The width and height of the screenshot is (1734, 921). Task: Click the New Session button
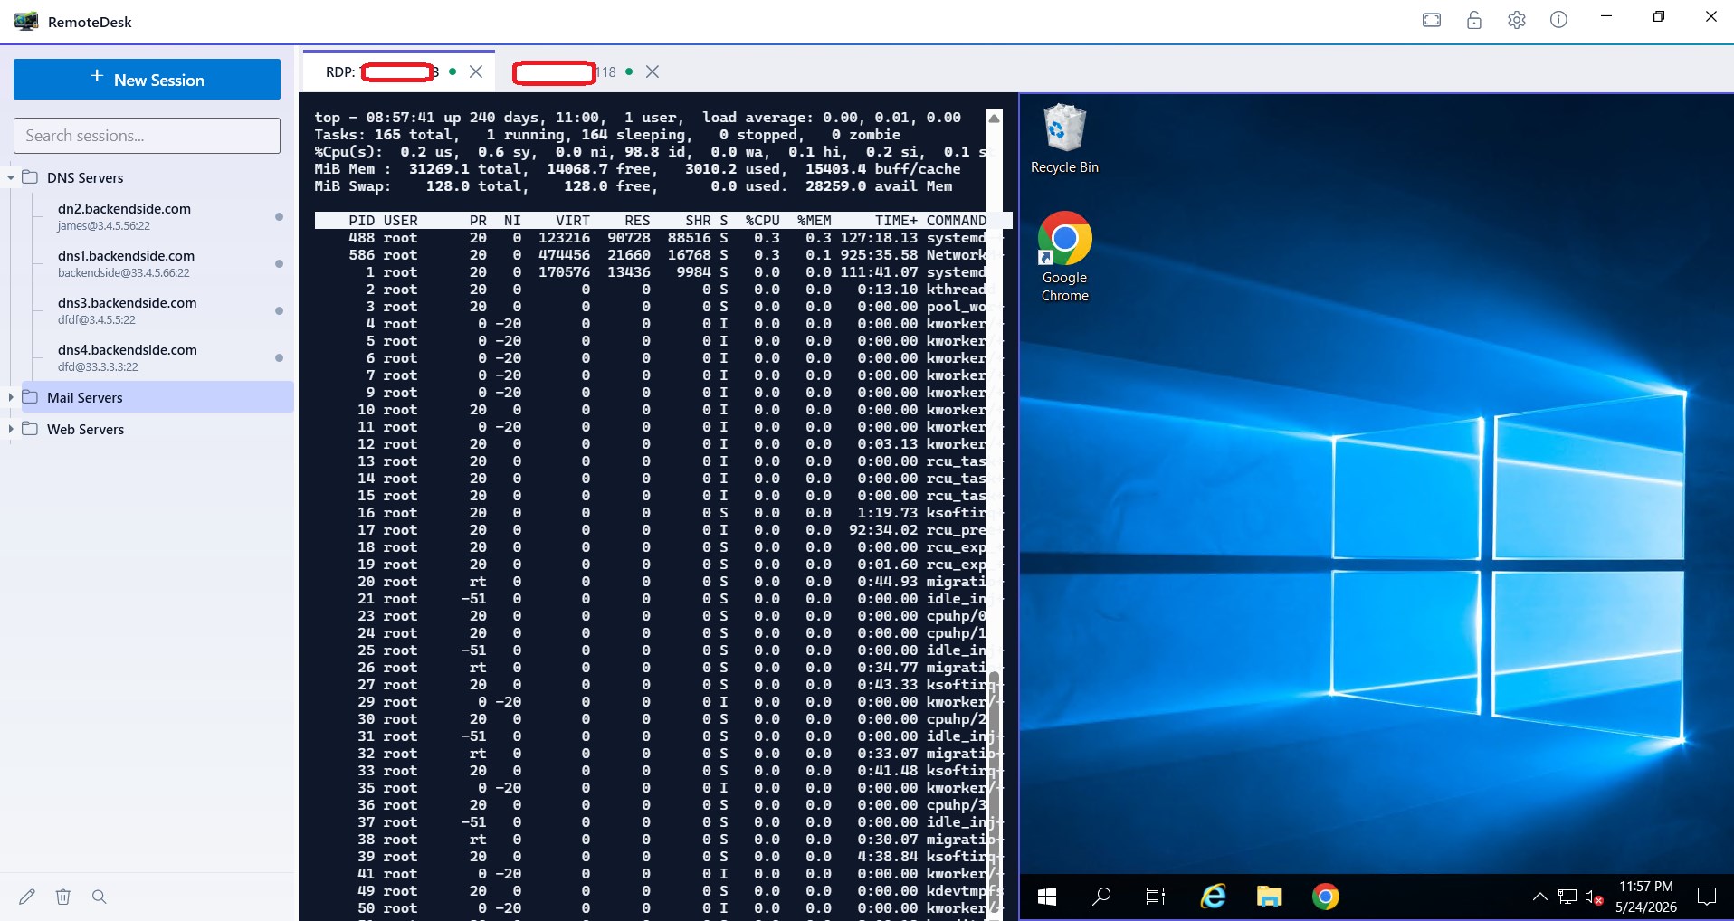(x=147, y=80)
